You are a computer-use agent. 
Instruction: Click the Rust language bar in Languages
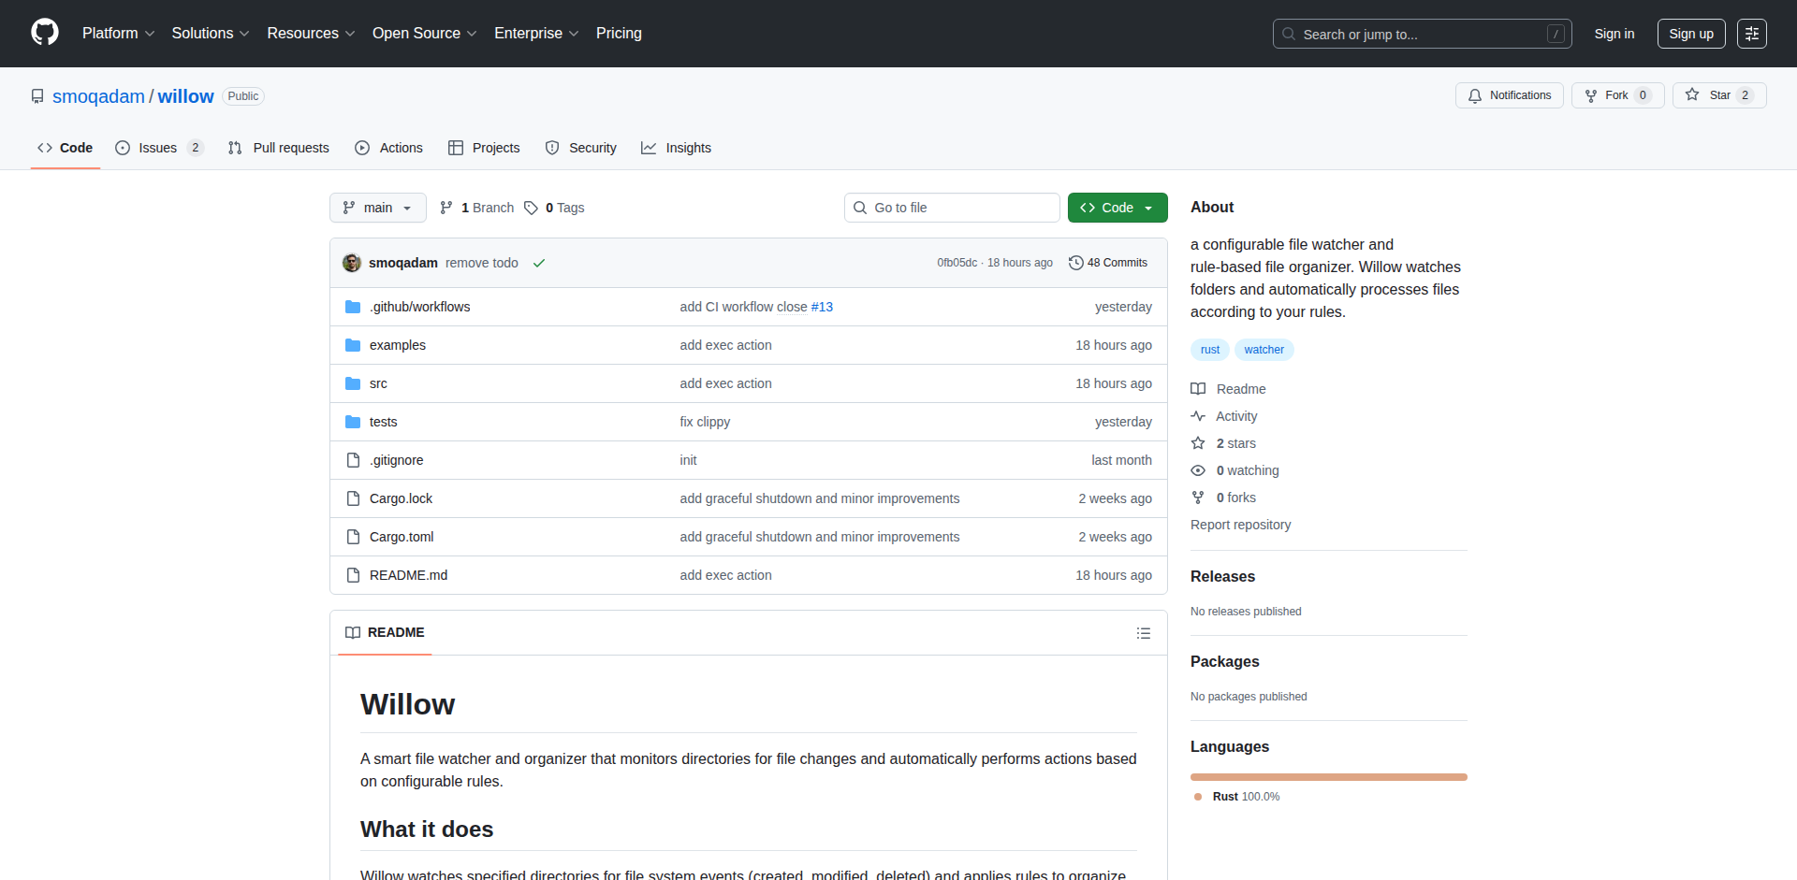1329,777
